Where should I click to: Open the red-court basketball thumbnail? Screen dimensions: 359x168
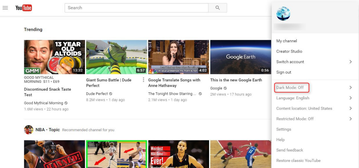[x=241, y=154]
